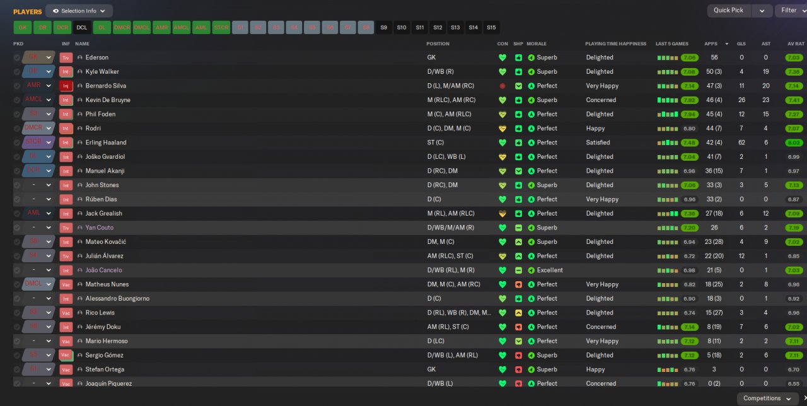Toggle the picked checkbox for Kevin De Bruyne
The width and height of the screenshot is (807, 406).
click(17, 100)
